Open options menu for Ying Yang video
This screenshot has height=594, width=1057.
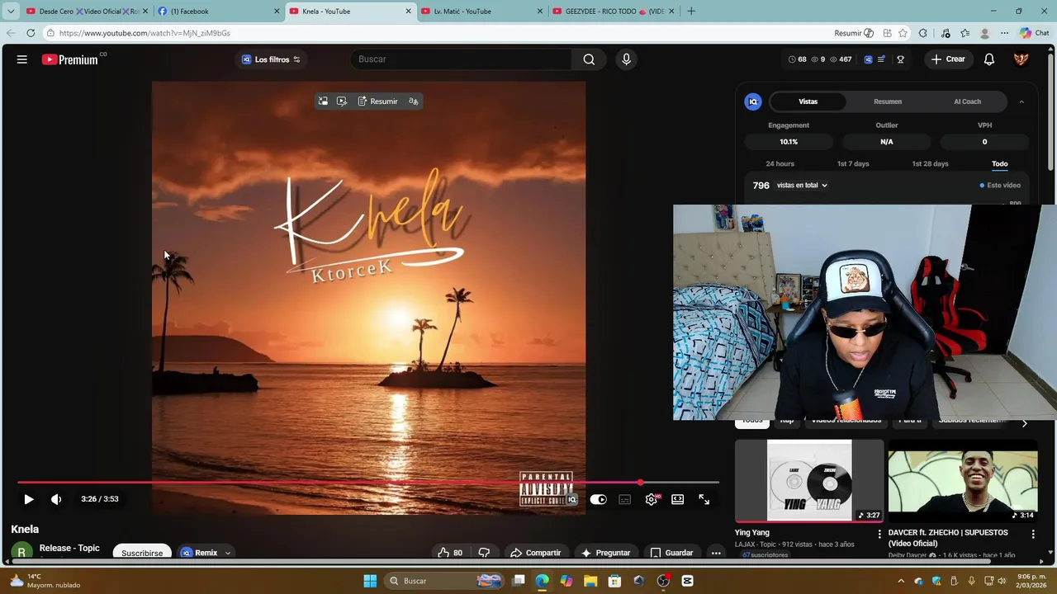[x=879, y=534]
